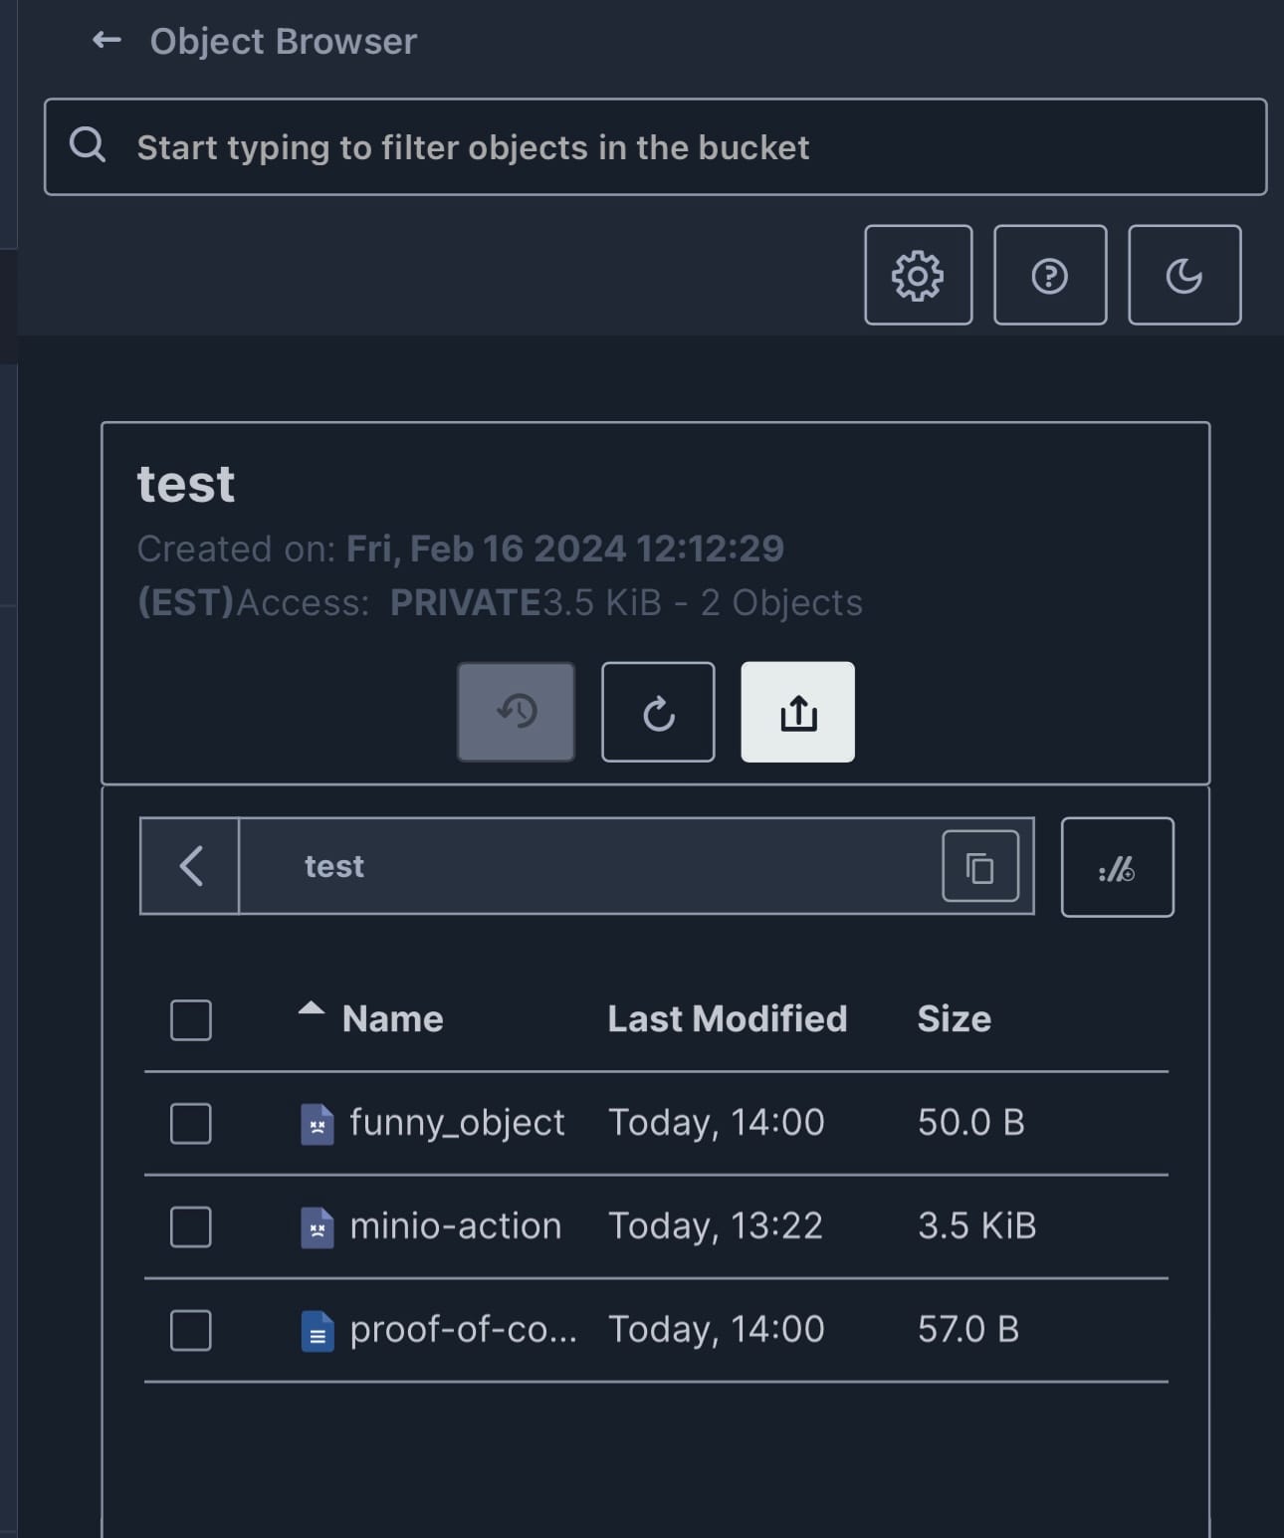Screen dimensions: 1284x1538
Task: Check the minio-action row checkbox
Action: (191, 1227)
